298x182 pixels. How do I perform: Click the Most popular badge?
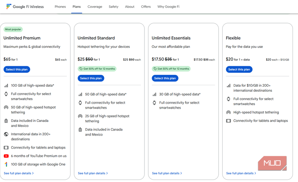click(x=13, y=29)
